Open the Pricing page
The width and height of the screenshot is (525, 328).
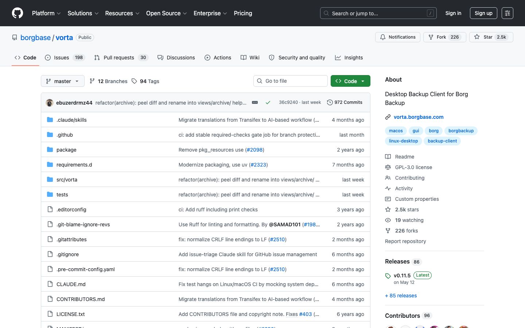coord(243,13)
